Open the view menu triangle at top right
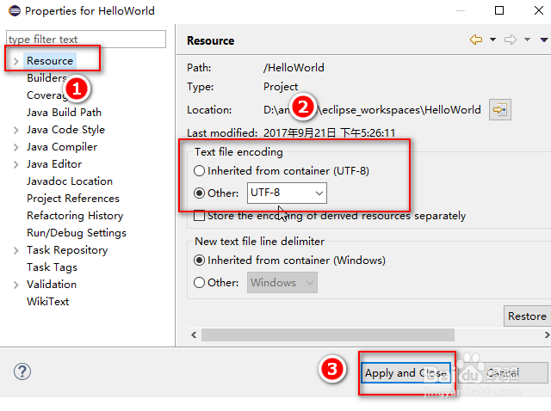The width and height of the screenshot is (551, 411). [544, 40]
